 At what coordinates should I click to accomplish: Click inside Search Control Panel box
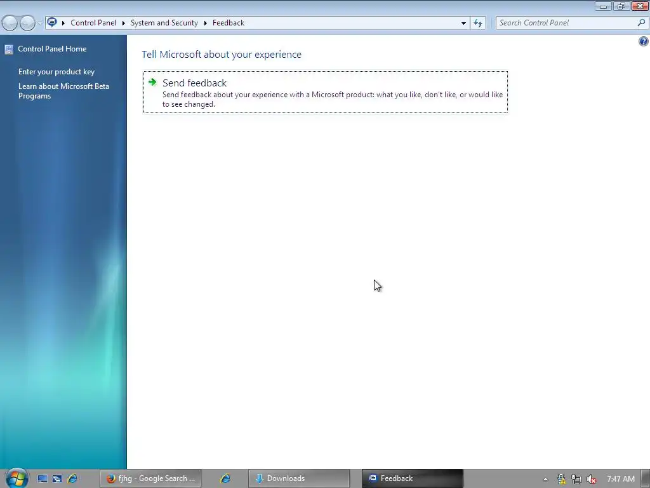click(x=566, y=23)
